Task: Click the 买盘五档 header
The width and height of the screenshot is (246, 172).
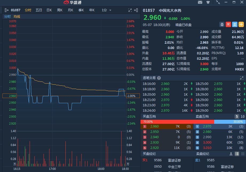Action: (x=149, y=117)
